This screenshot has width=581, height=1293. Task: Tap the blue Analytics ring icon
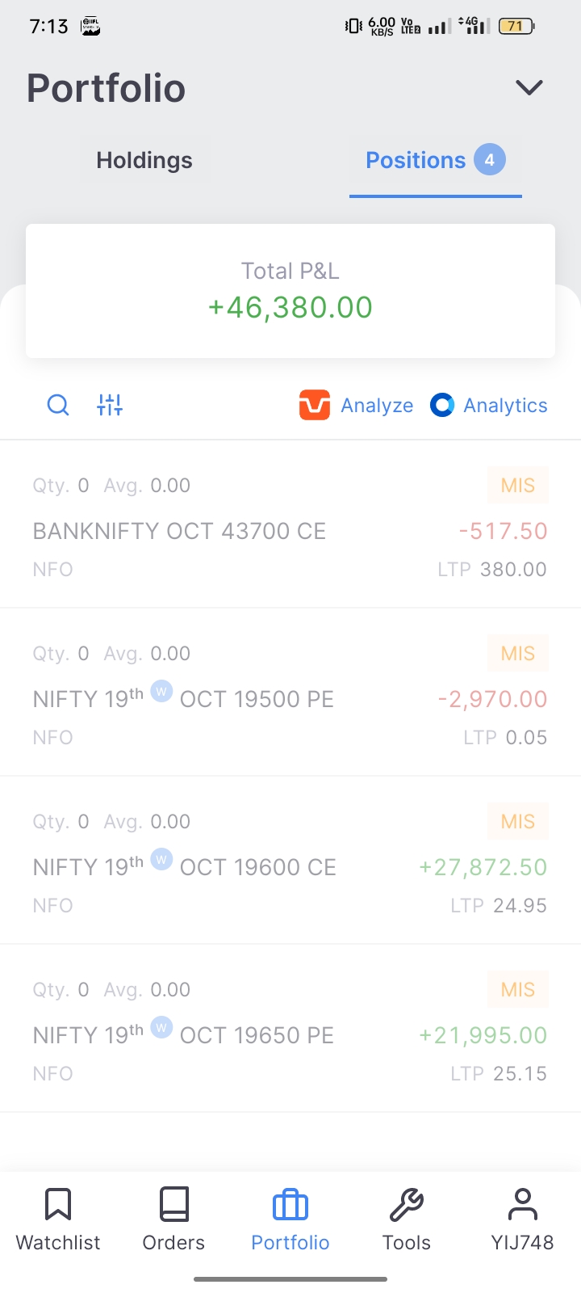(442, 405)
